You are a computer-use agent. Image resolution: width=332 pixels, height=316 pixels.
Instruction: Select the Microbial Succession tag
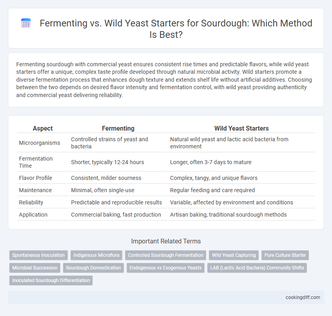click(x=35, y=268)
